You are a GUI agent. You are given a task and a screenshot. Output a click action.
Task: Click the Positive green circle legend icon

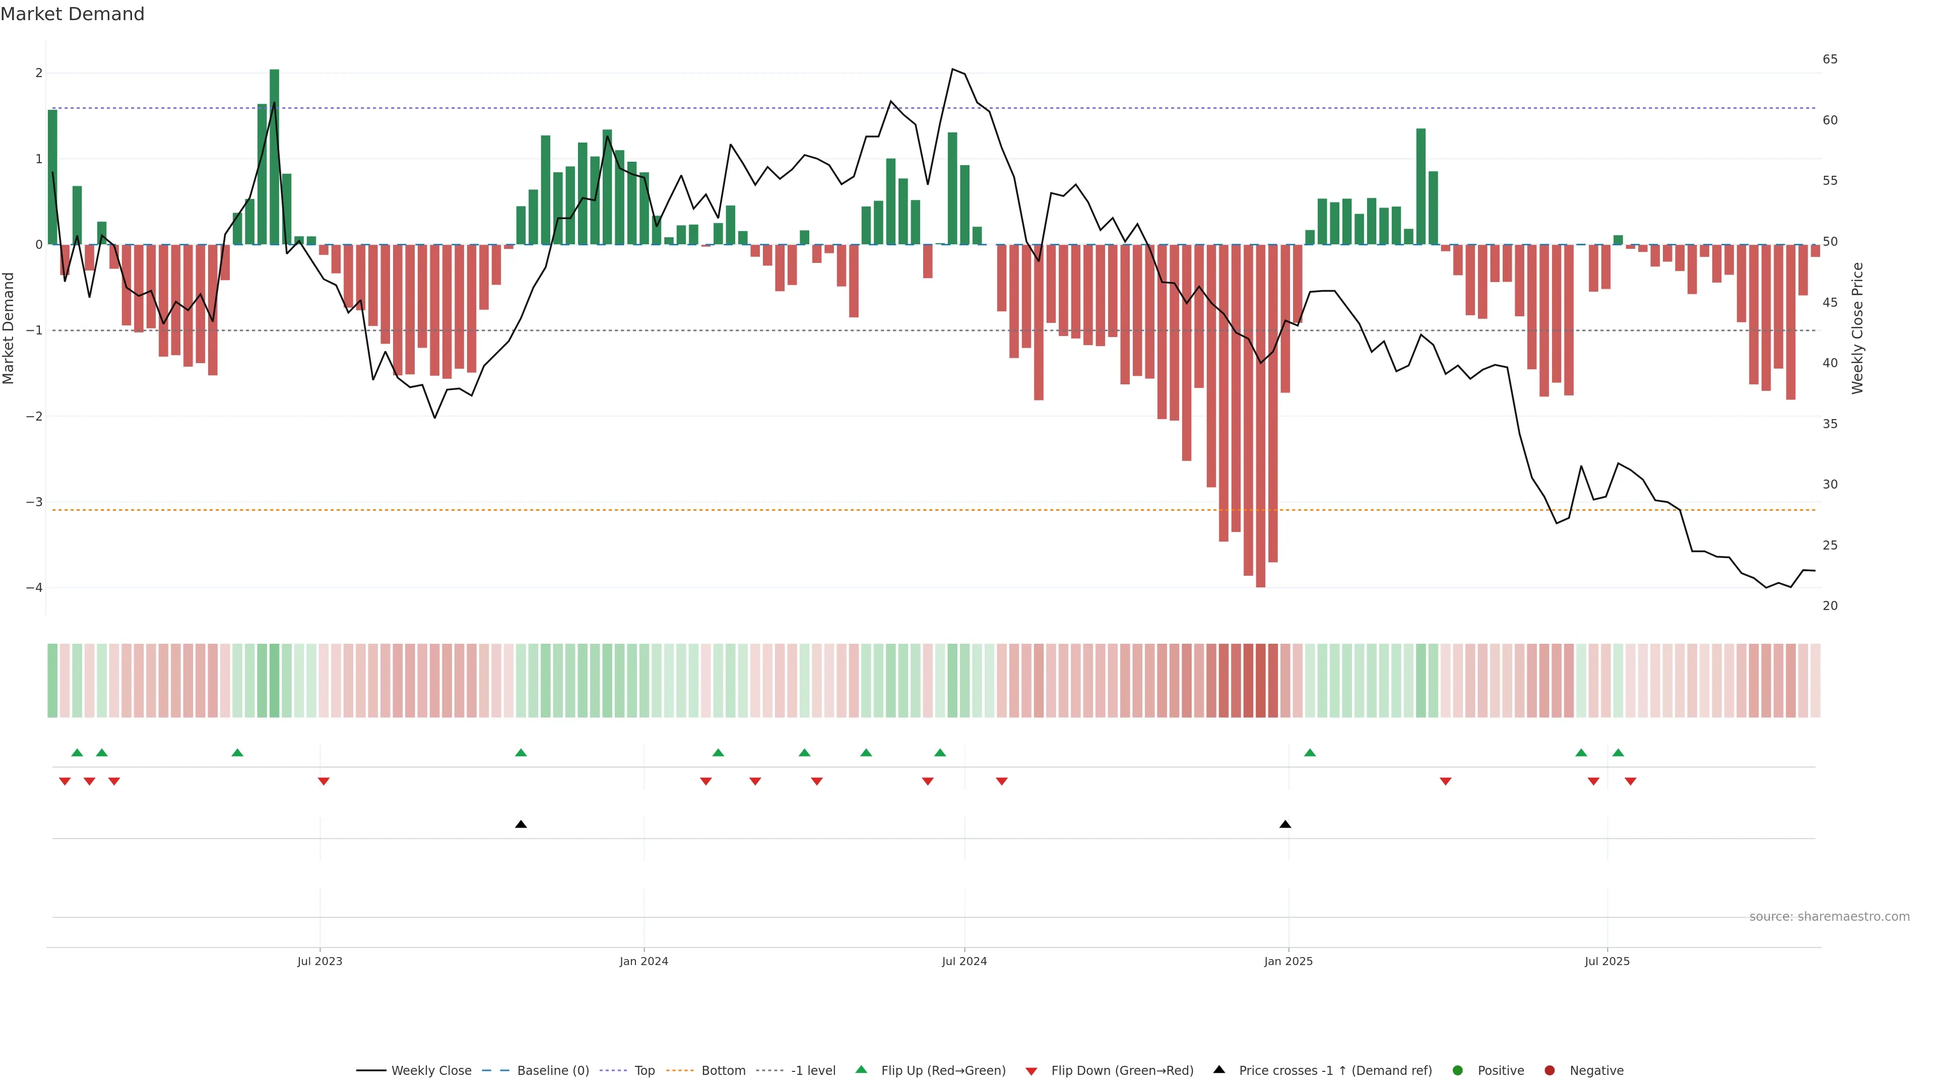(1458, 1070)
